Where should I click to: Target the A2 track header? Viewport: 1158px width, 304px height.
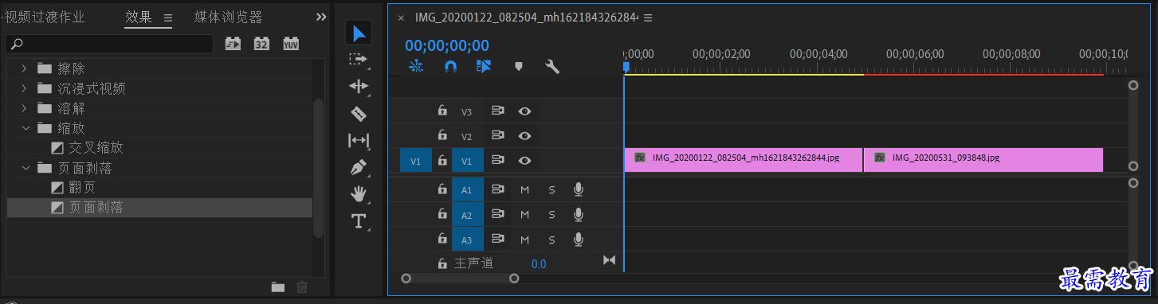pyautogui.click(x=466, y=215)
